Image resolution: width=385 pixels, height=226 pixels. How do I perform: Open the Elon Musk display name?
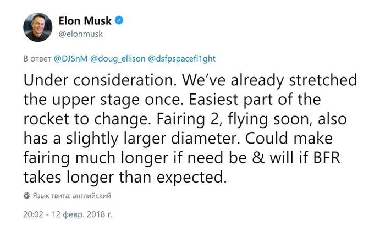85,21
